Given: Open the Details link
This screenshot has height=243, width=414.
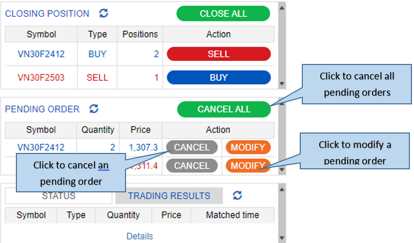Looking at the screenshot, I should click(x=140, y=236).
